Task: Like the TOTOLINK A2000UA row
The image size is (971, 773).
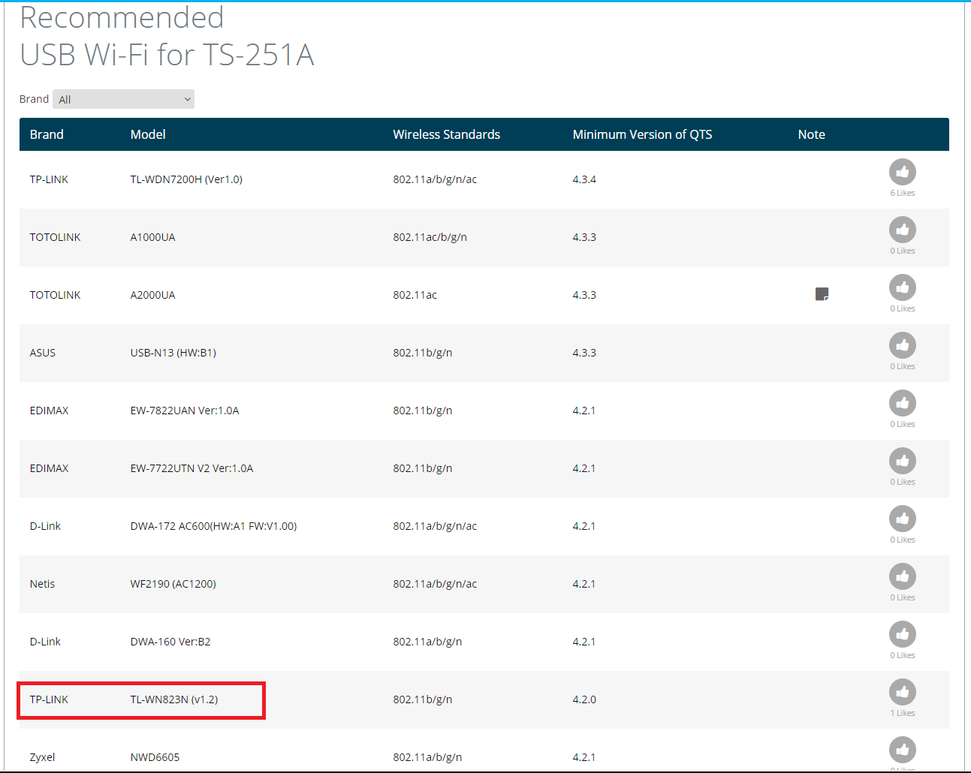Action: [x=902, y=287]
